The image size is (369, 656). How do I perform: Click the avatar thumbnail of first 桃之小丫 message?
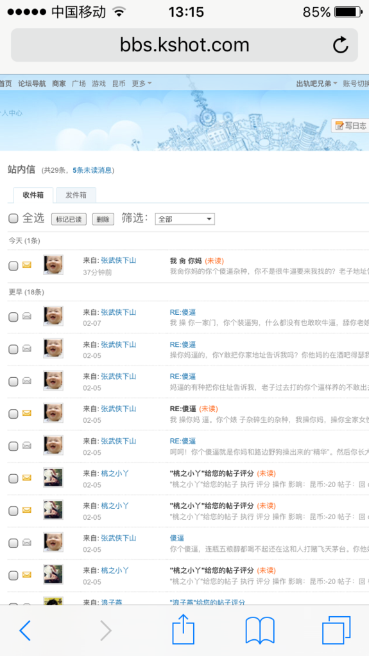coord(53,477)
